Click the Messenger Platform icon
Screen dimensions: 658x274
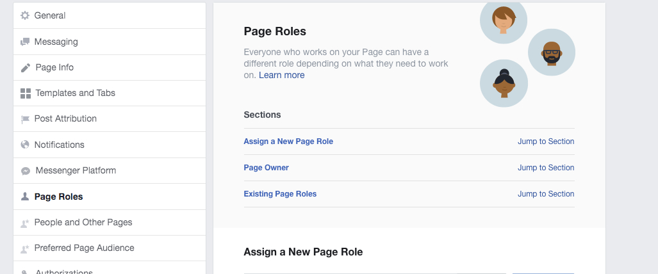pos(26,171)
